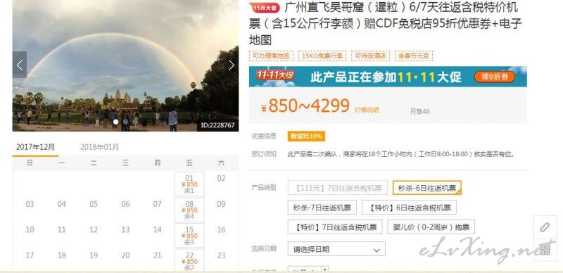This screenshot has width=563, height=273.
Task: Switch to the 2018年01月 calendar tab
Action: [x=99, y=147]
